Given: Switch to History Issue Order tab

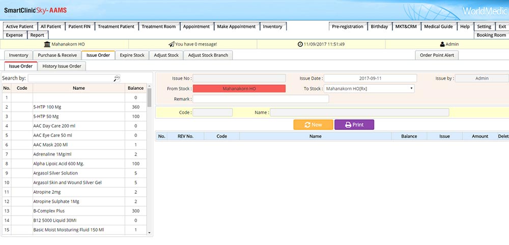Looking at the screenshot, I should click(62, 66).
